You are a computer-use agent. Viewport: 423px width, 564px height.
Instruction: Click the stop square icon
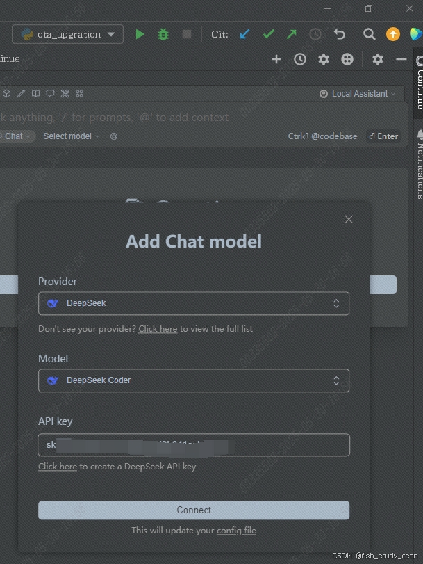(187, 34)
